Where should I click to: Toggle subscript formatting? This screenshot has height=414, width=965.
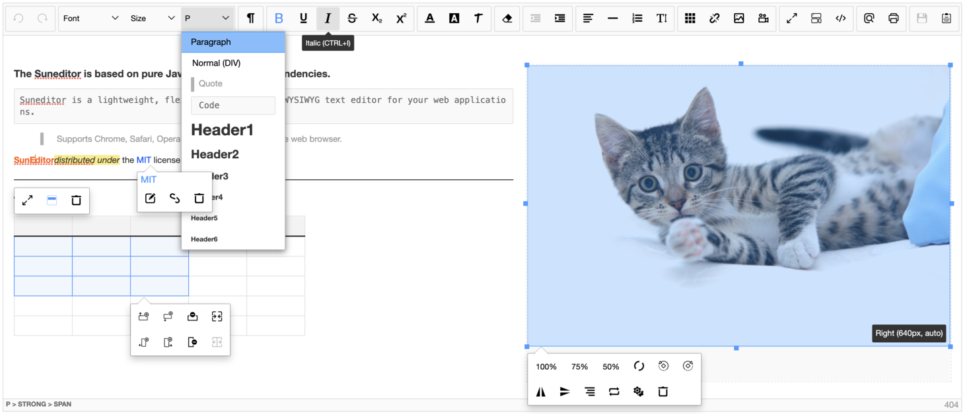point(376,18)
